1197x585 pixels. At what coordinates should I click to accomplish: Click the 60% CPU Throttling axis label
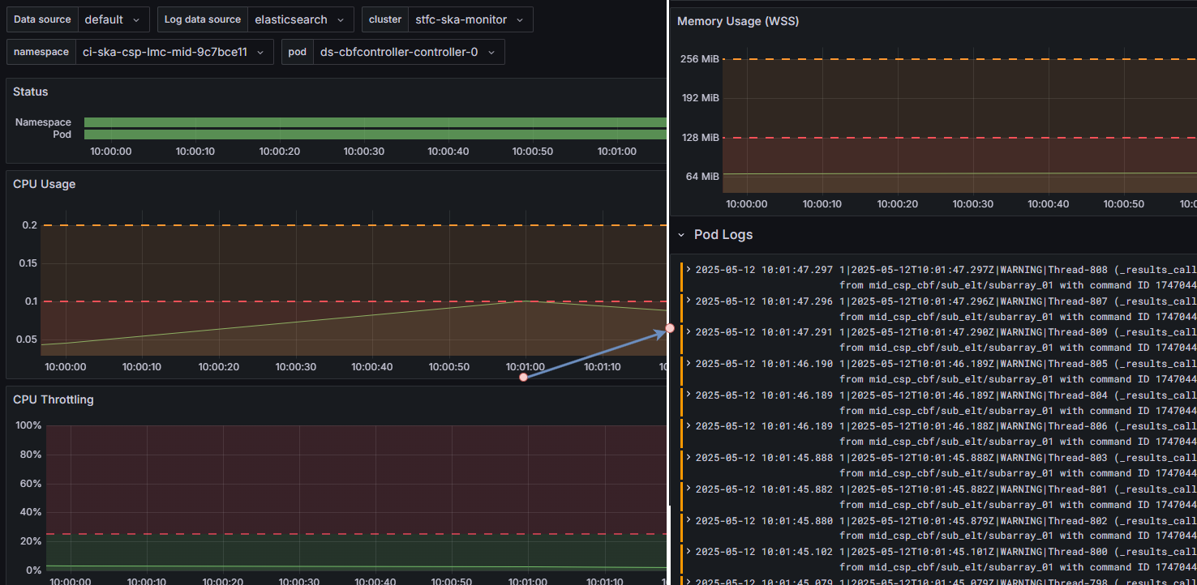31,484
